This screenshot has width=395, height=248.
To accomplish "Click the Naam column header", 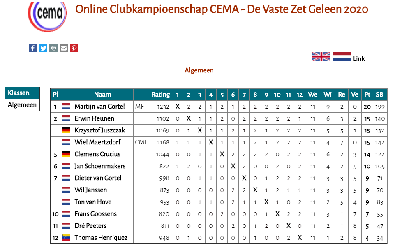I will click(102, 95).
